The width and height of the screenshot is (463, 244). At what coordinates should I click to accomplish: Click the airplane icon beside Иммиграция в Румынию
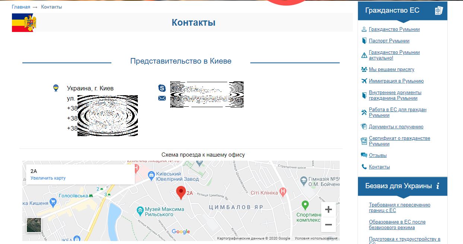coord(364,81)
